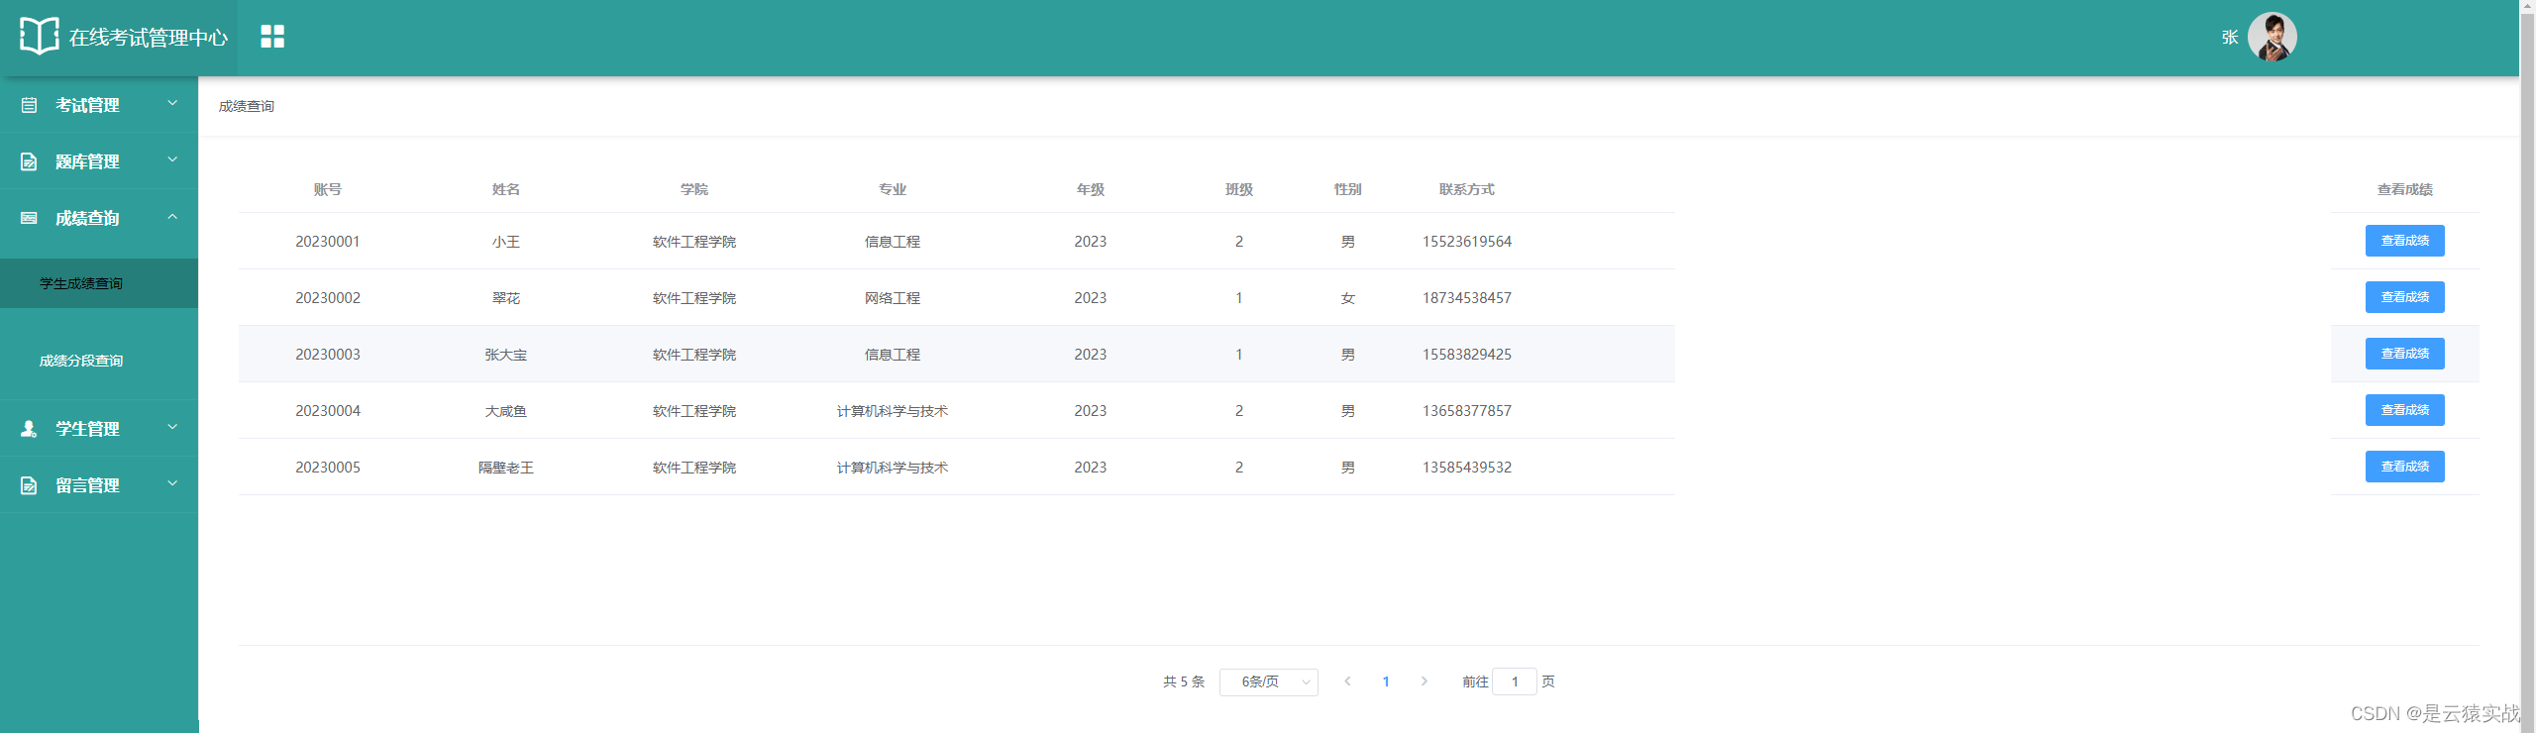Click the 学生管理 person icon
Viewport: 2536px width, 733px height.
pos(29,429)
